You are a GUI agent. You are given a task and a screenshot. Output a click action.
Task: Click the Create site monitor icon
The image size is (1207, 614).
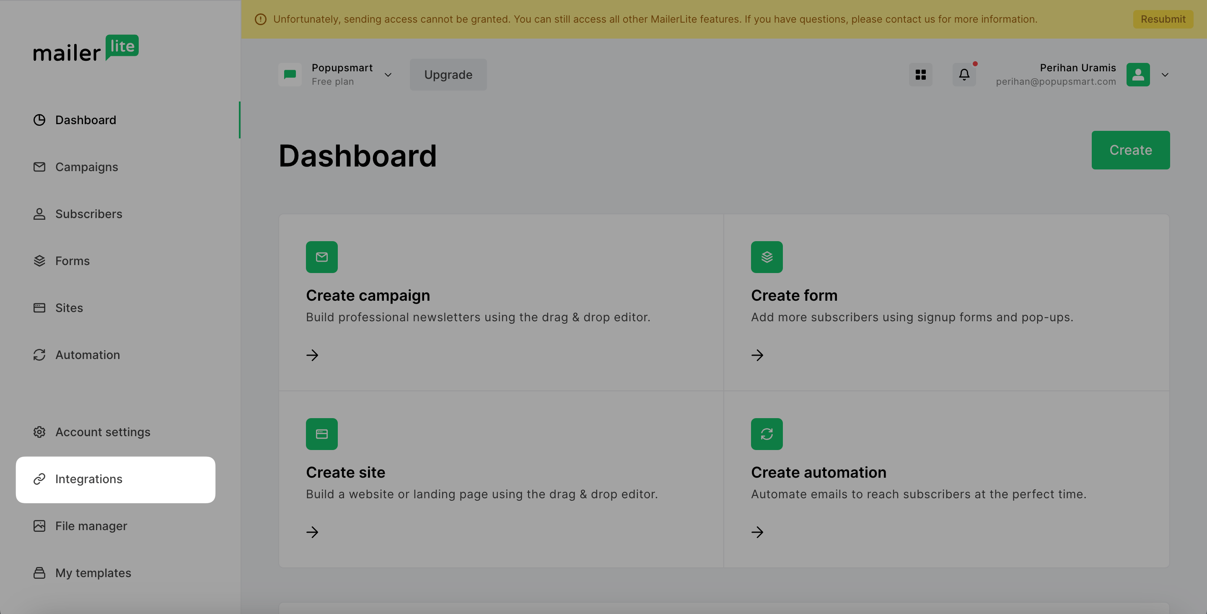click(x=321, y=434)
